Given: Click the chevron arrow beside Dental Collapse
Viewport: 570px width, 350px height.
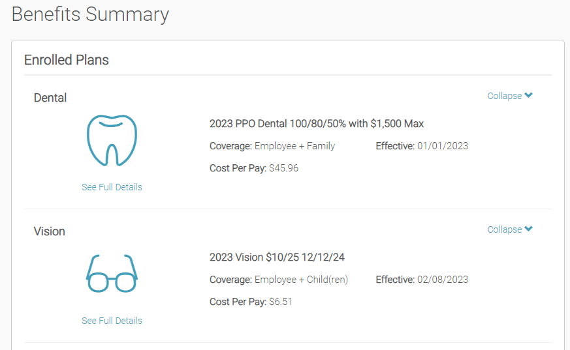Looking at the screenshot, I should pyautogui.click(x=529, y=95).
